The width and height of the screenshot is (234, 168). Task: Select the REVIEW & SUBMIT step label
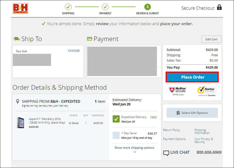click(148, 13)
